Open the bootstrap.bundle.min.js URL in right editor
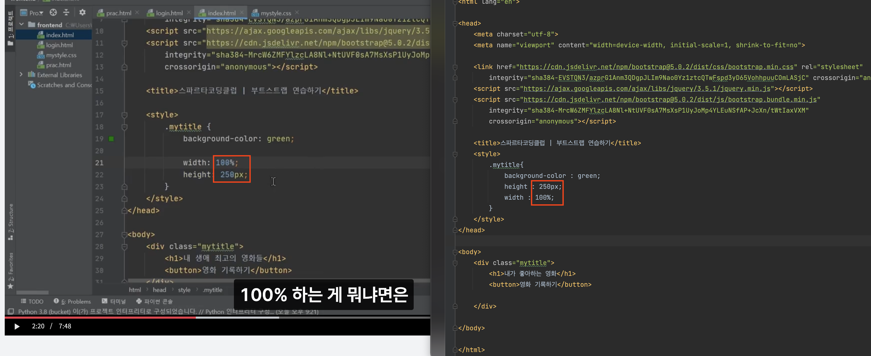 click(670, 99)
